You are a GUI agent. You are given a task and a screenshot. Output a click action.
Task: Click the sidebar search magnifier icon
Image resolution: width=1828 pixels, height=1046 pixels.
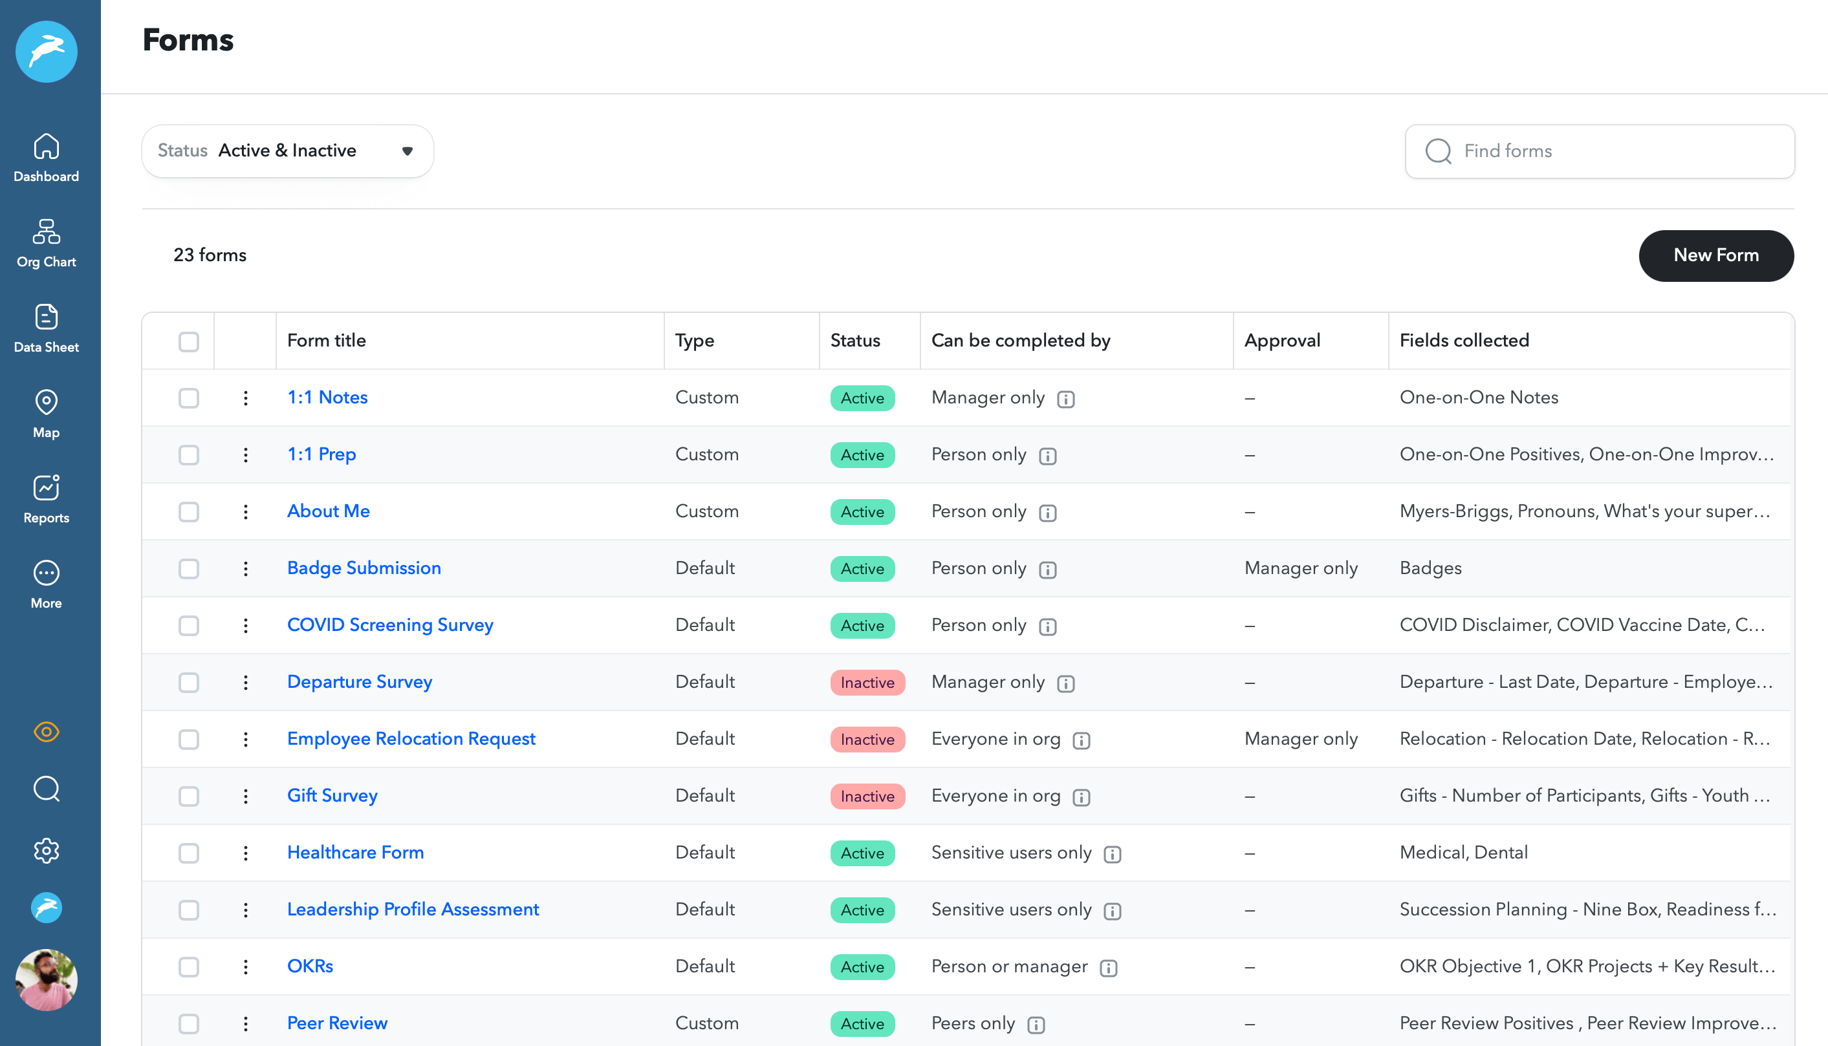pos(46,789)
